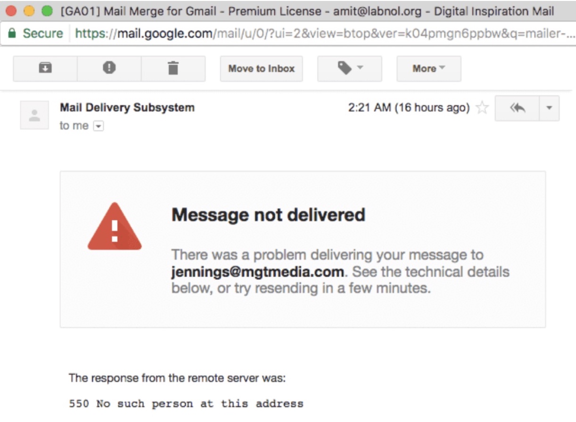The width and height of the screenshot is (576, 422).
Task: Expand the reply options dropdown arrow
Action: [x=549, y=108]
